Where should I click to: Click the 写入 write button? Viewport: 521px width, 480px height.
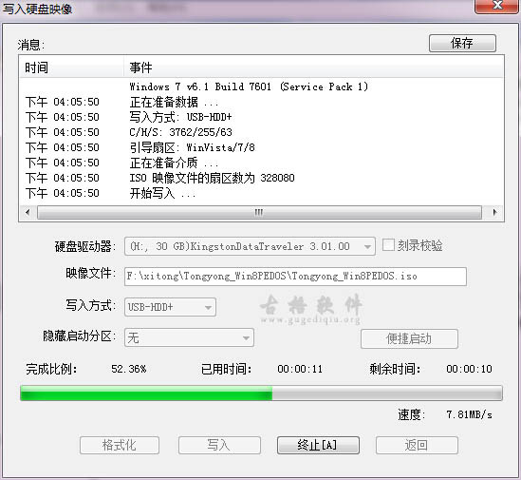219,446
